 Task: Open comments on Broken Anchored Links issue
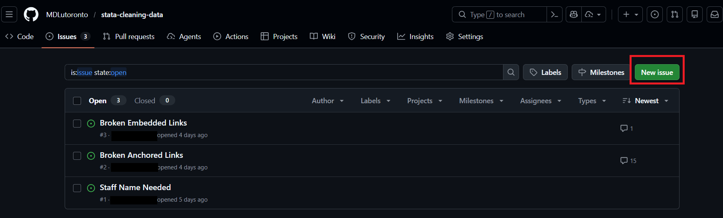(x=628, y=161)
